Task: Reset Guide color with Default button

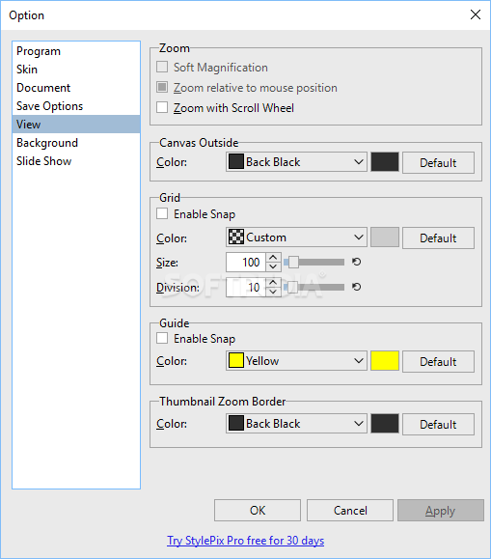Action: point(438,361)
